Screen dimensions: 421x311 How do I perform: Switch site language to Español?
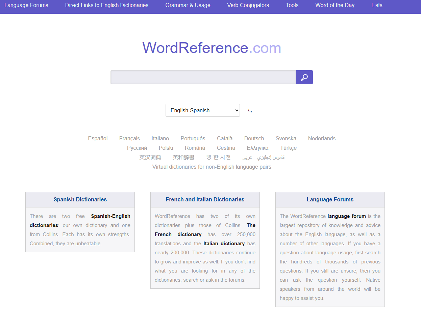(98, 138)
